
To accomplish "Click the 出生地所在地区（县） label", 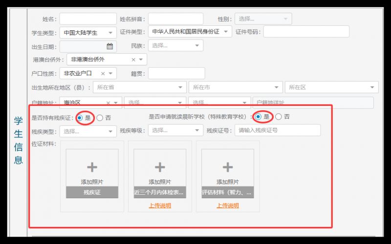I will tap(62, 88).
